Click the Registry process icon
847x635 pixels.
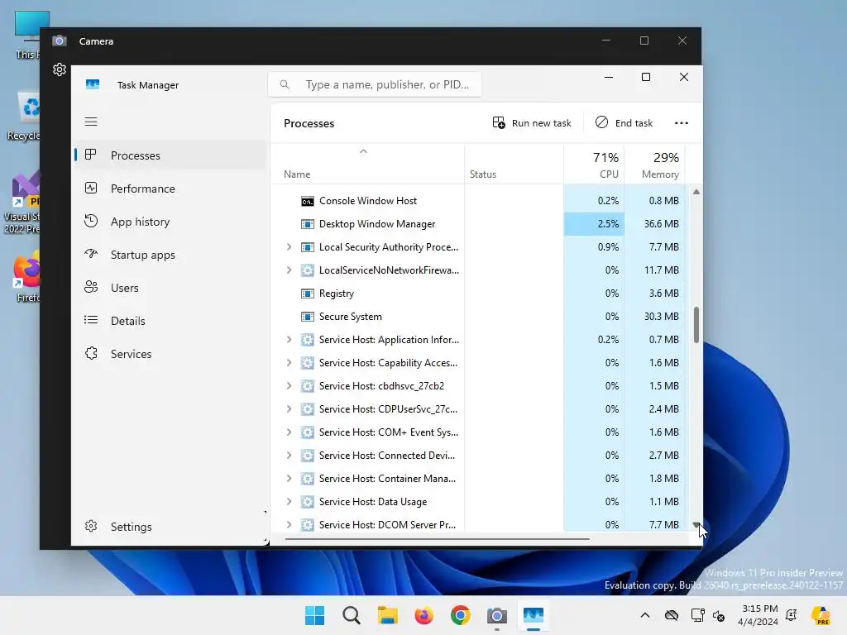308,294
